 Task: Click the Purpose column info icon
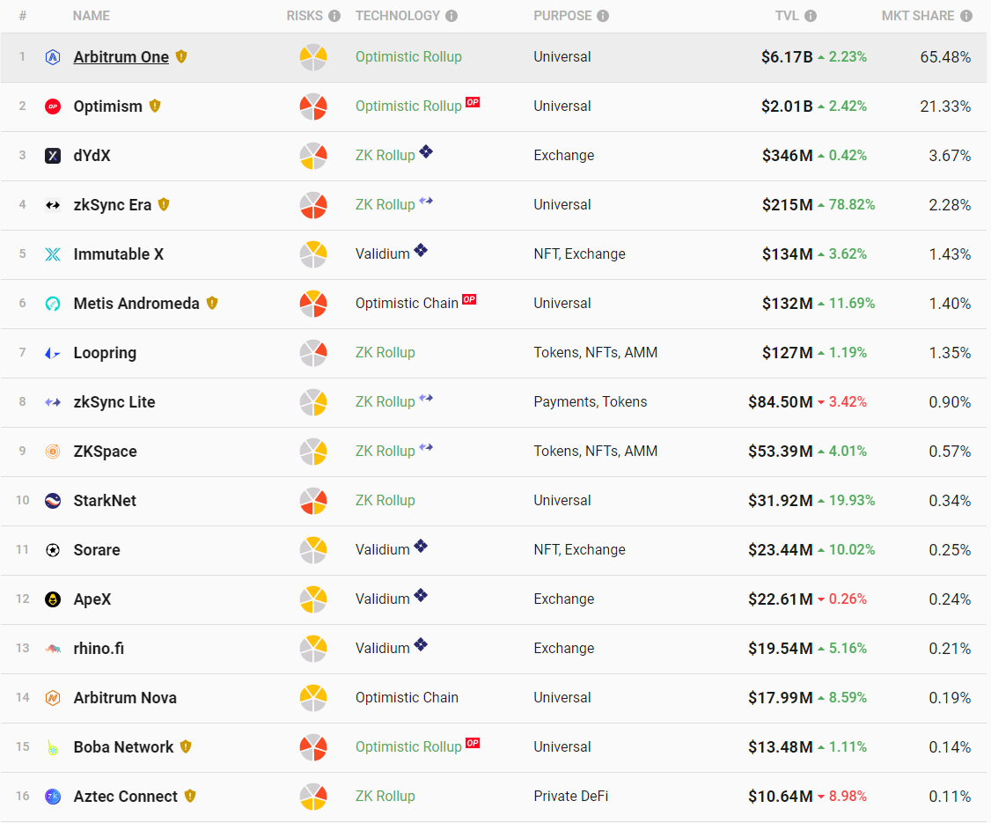(x=603, y=16)
